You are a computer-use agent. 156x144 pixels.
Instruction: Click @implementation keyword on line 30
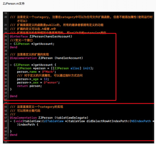click(23, 58)
